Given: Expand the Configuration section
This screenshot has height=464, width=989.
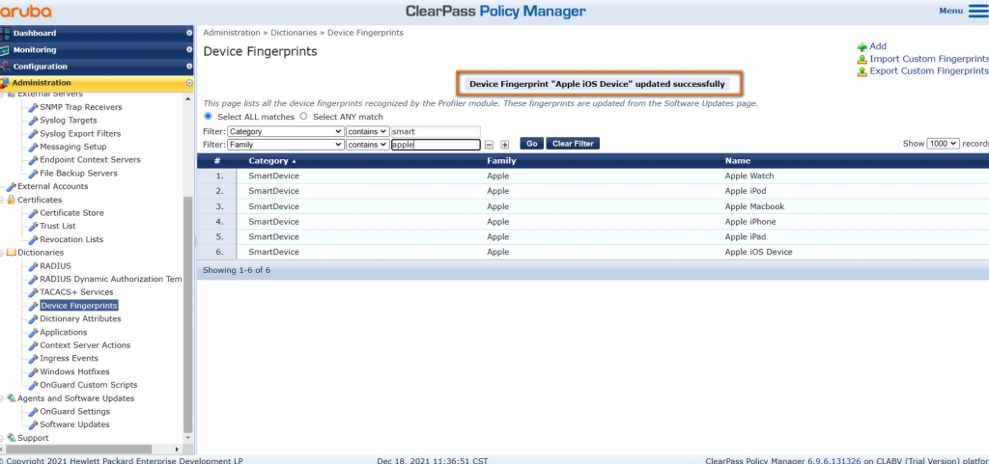Looking at the screenshot, I should 189,67.
